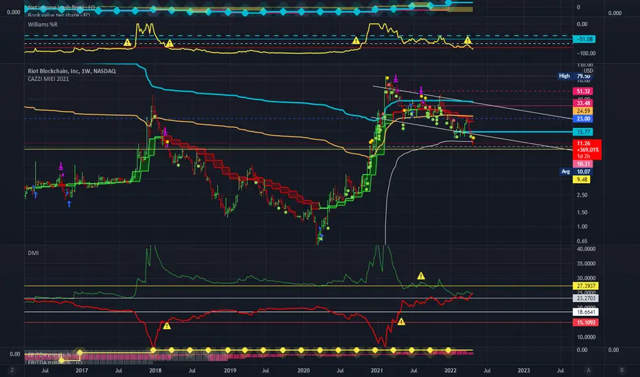Click 2022 on the time axis
Viewport: 640px width, 377px height.
coord(450,370)
